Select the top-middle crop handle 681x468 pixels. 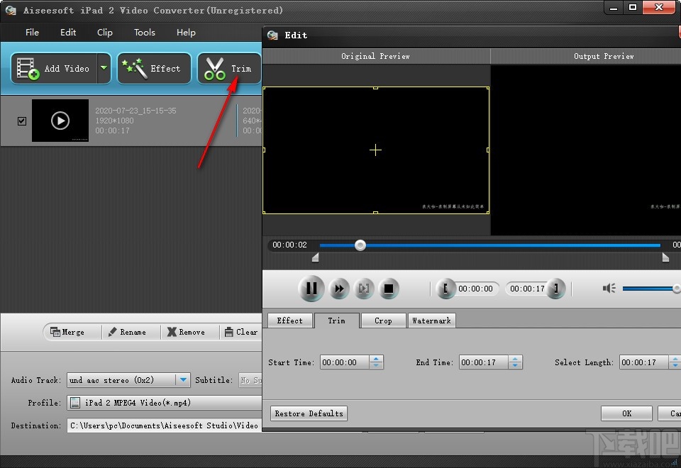376,88
